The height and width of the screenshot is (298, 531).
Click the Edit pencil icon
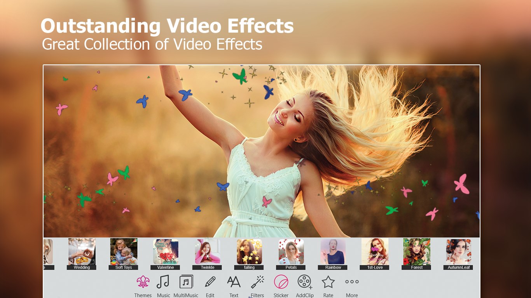click(210, 282)
